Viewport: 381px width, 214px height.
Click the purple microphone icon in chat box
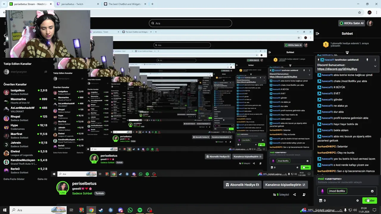tap(322, 191)
